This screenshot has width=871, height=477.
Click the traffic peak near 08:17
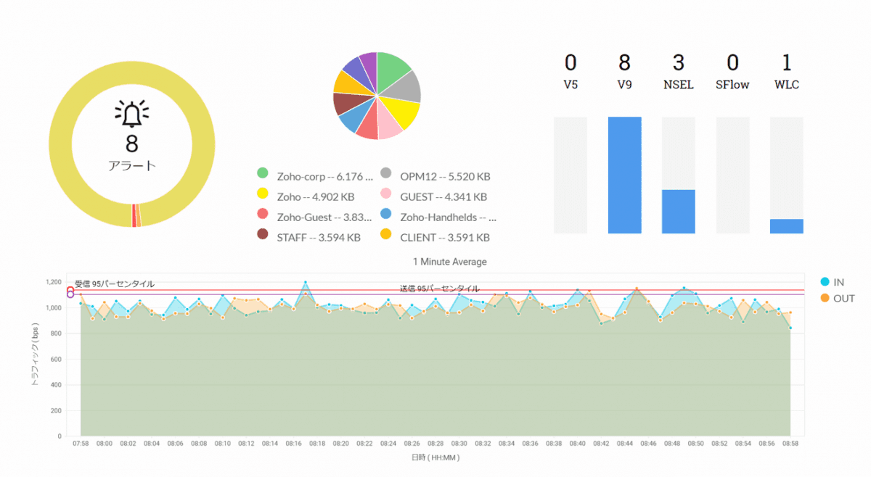pyautogui.click(x=305, y=283)
